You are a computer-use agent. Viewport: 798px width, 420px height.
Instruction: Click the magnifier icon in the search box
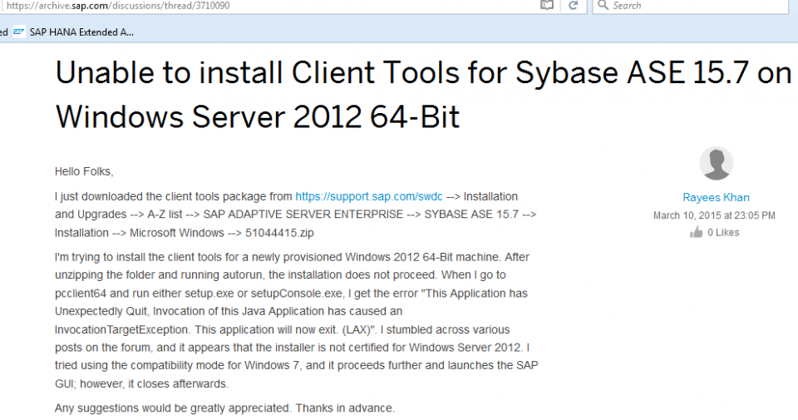(x=603, y=5)
